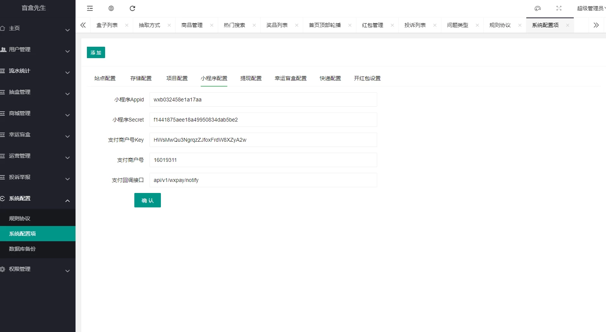Switch to the 提现配置 tab

click(251, 78)
